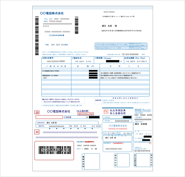Click the row '携帯電話等へのご利用分'
The width and height of the screenshot is (185, 177).
point(50,76)
